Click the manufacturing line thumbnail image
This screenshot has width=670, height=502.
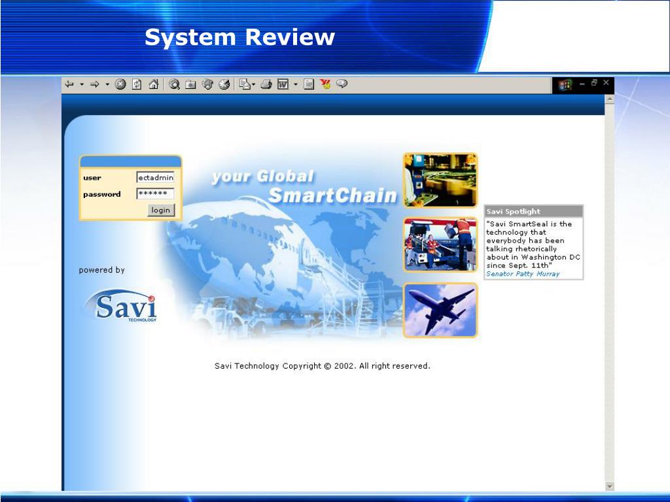pos(440,180)
